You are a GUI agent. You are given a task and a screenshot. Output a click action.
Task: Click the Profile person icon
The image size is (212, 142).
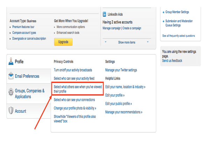(11, 61)
